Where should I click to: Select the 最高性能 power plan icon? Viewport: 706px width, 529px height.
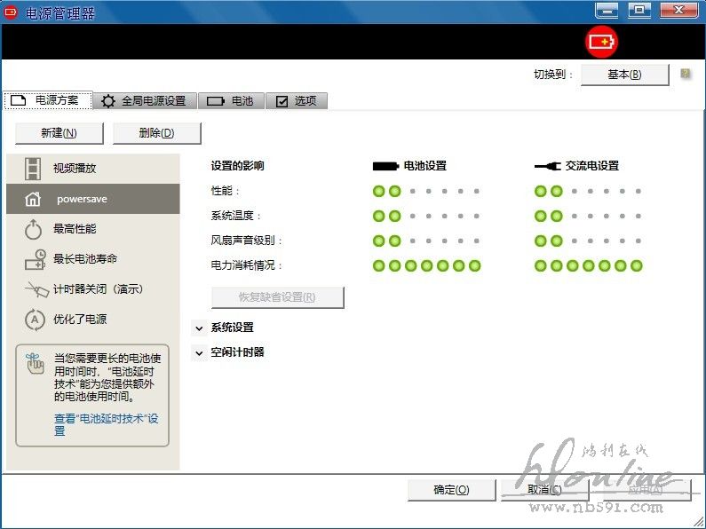(x=33, y=229)
